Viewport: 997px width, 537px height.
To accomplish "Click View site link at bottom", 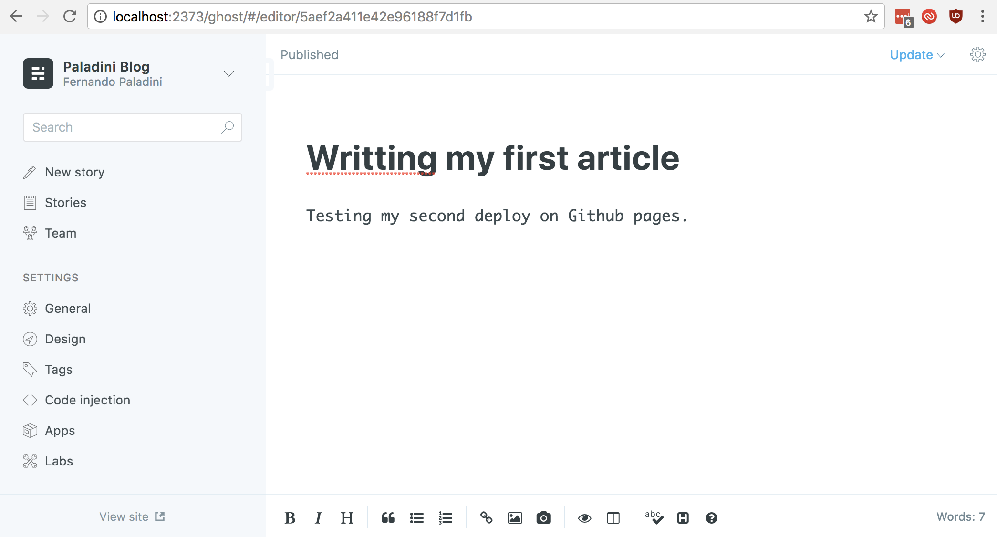I will [x=132, y=516].
